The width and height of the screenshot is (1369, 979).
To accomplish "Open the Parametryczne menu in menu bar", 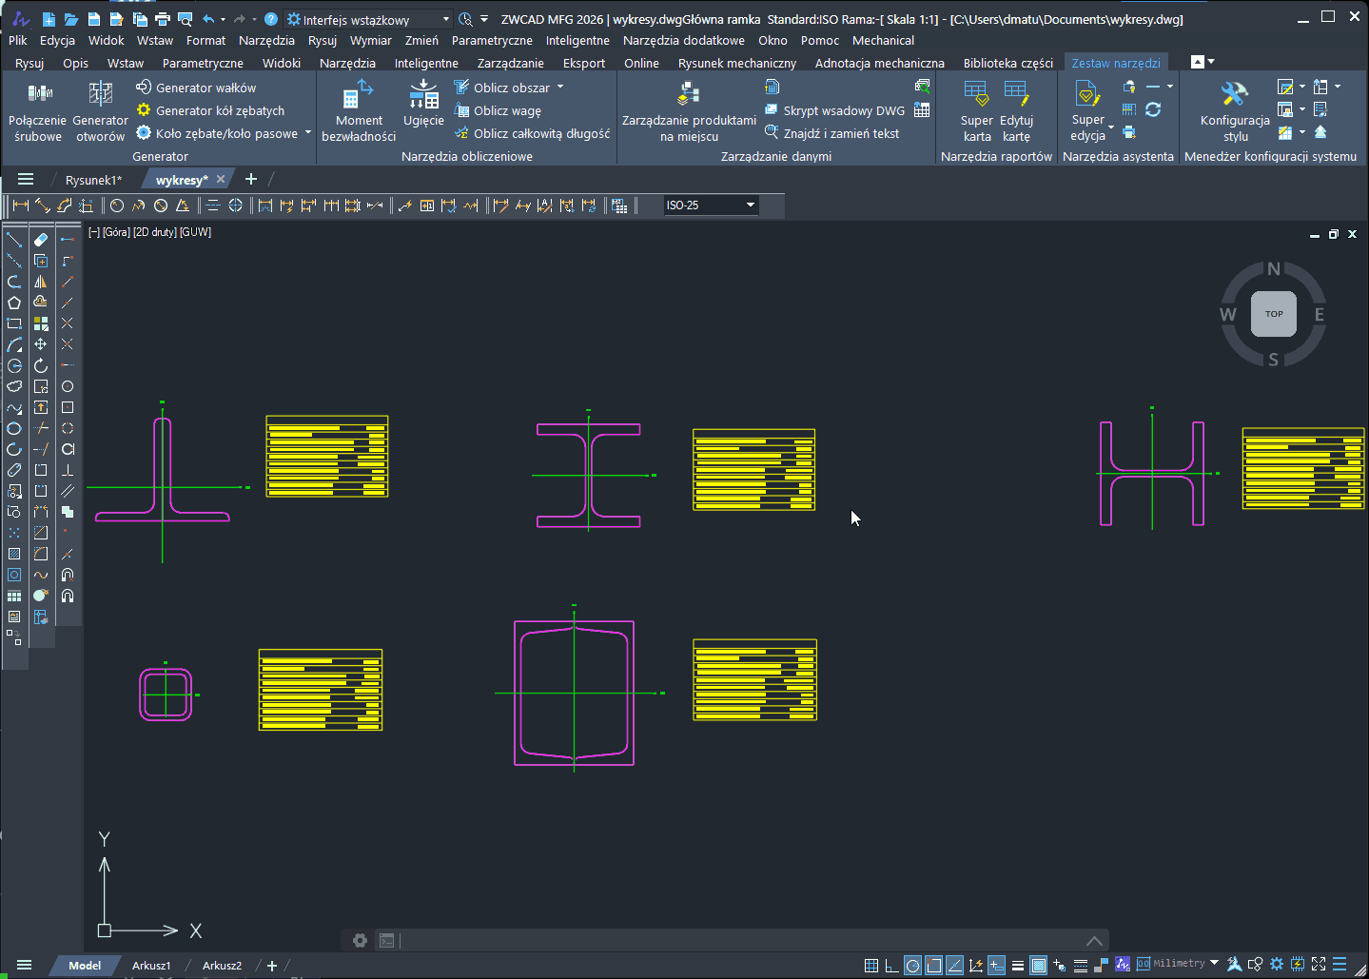I will pos(492,41).
